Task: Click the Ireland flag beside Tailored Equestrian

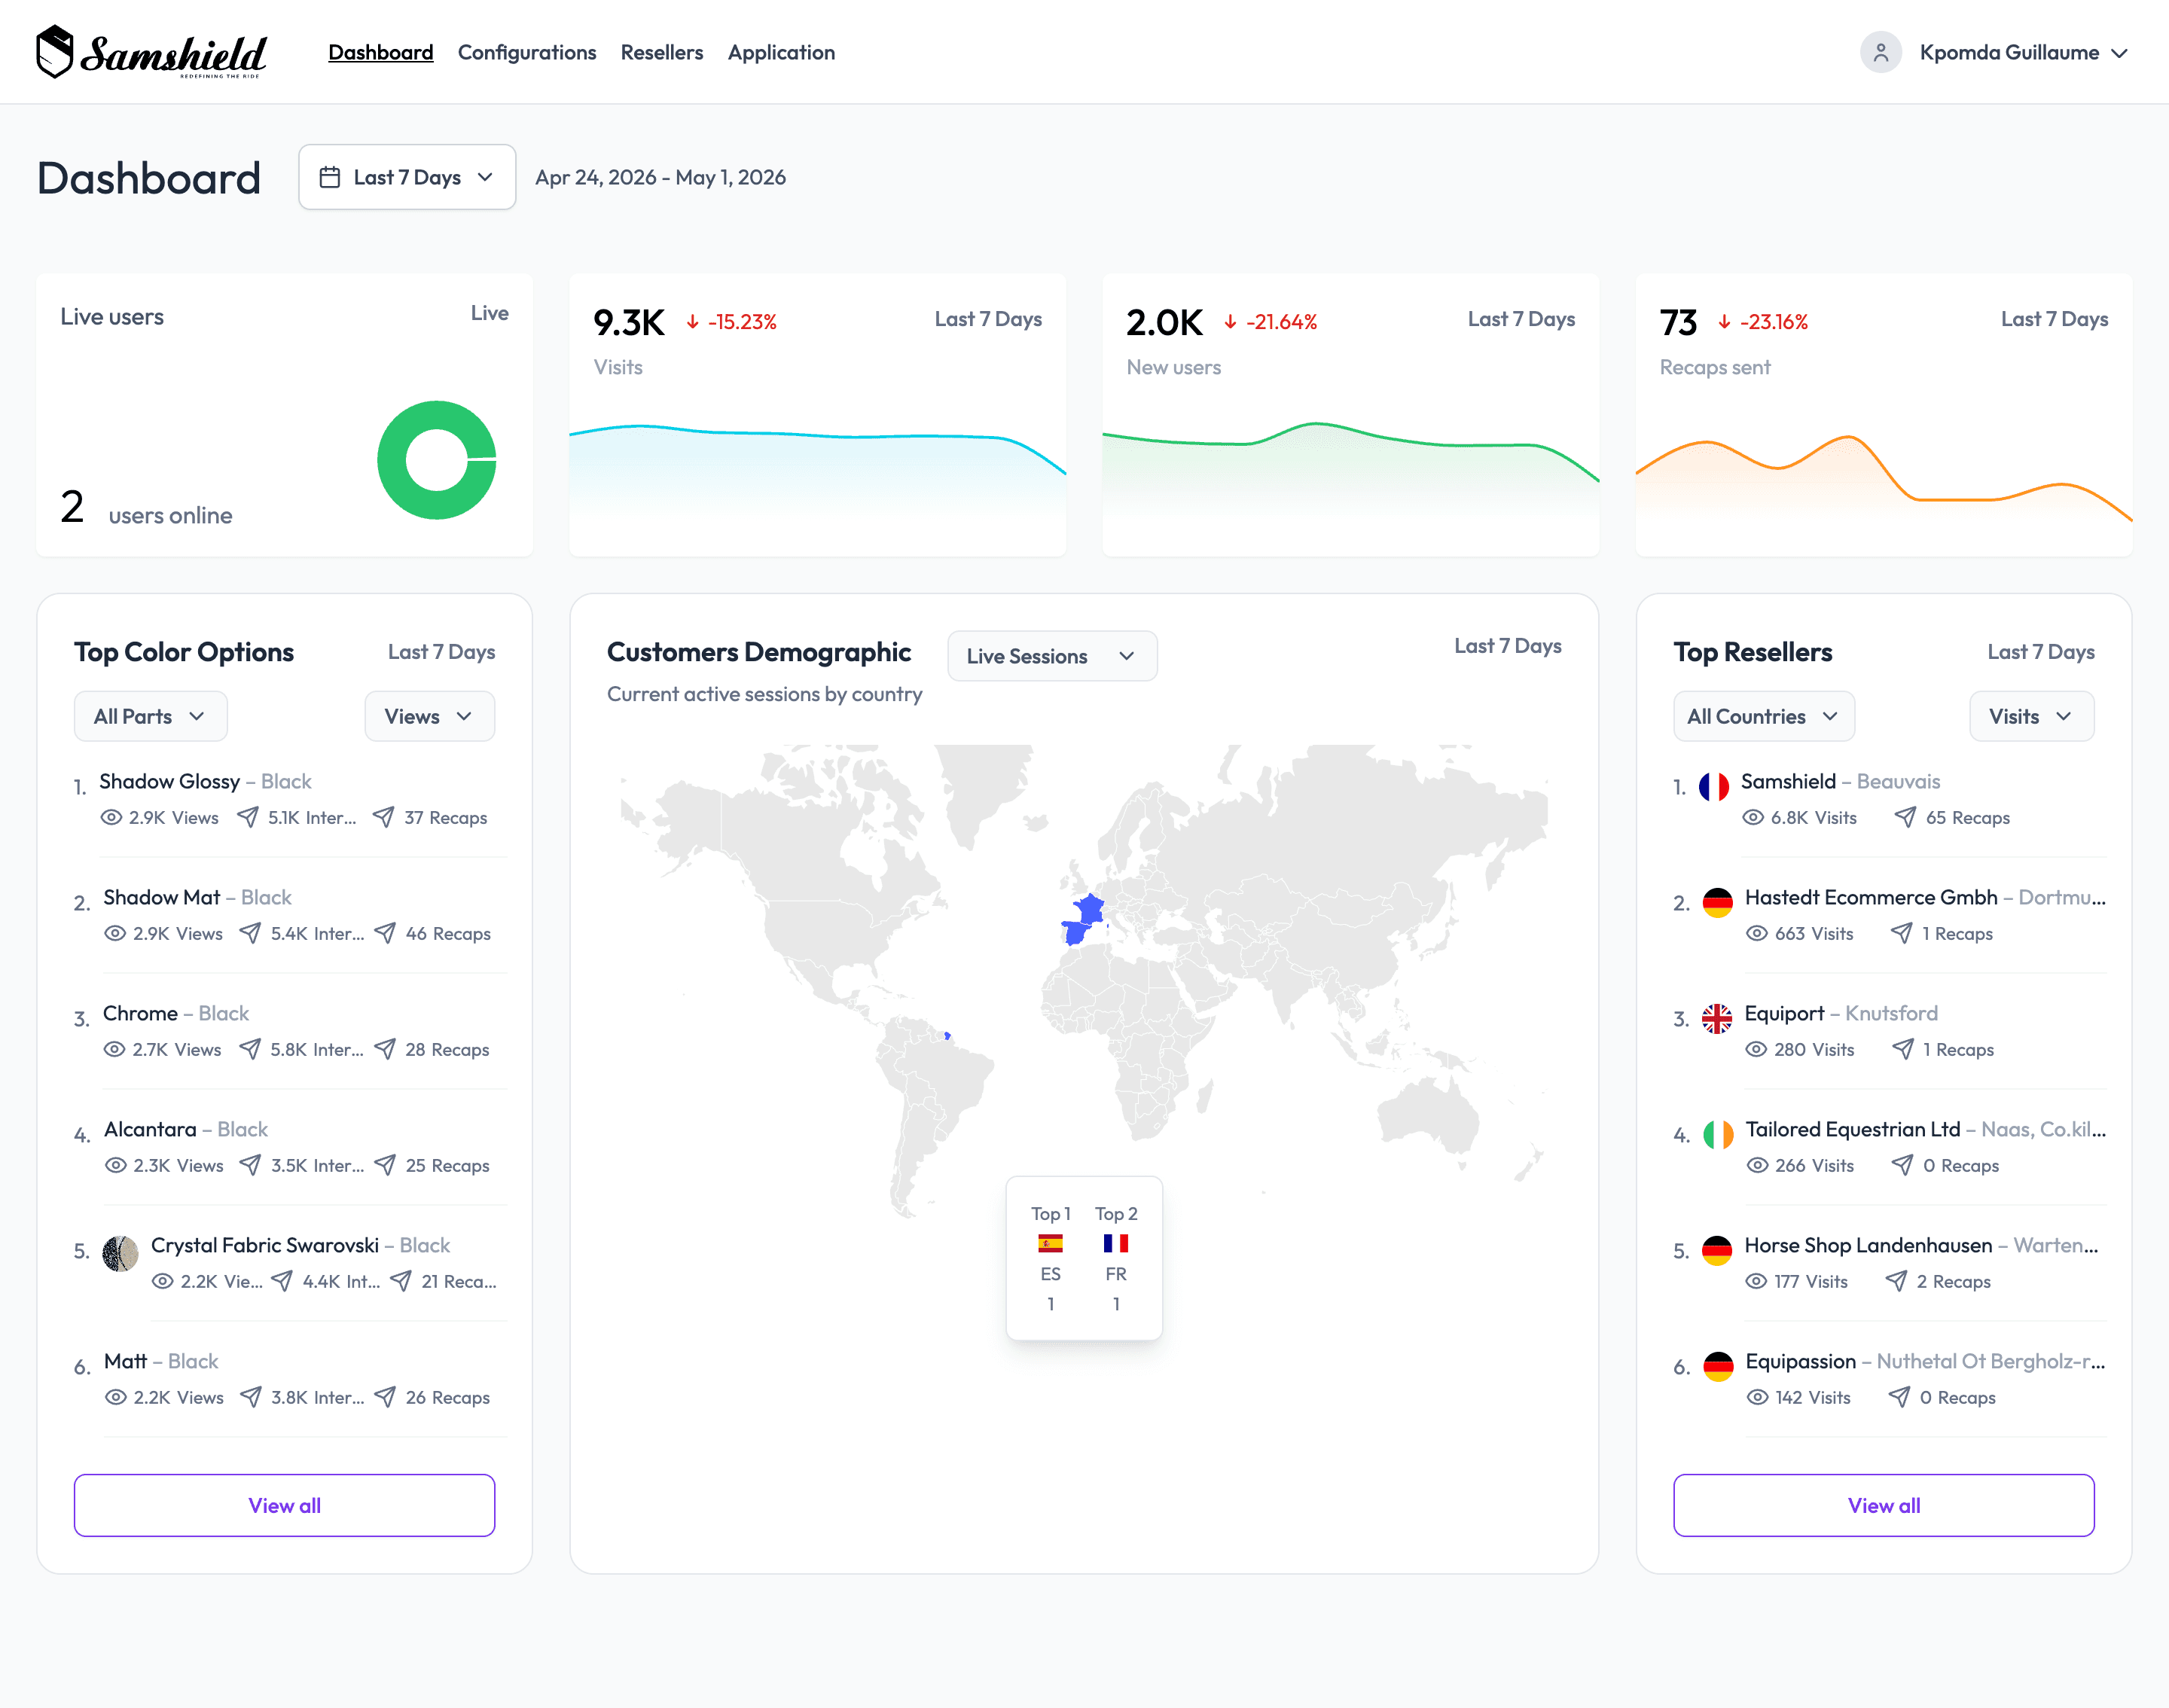Action: point(1718,1136)
